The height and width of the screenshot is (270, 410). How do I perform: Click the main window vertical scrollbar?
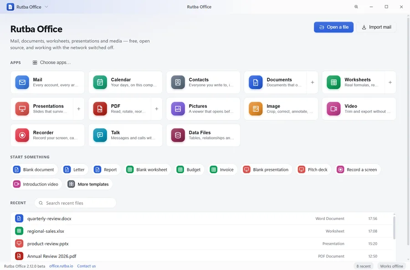(x=408, y=130)
